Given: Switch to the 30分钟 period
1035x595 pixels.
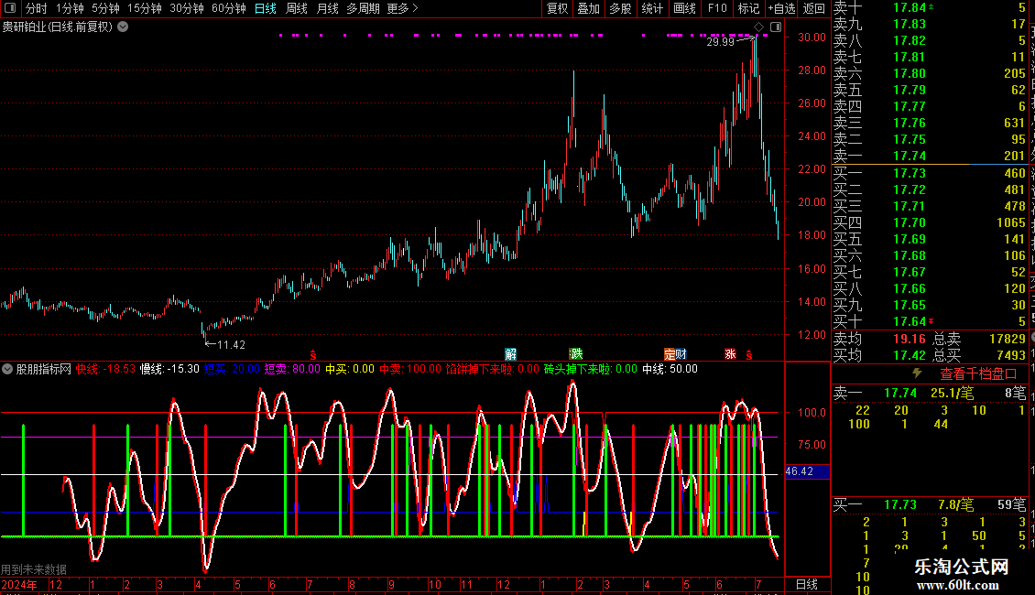Looking at the screenshot, I should pos(187,8).
